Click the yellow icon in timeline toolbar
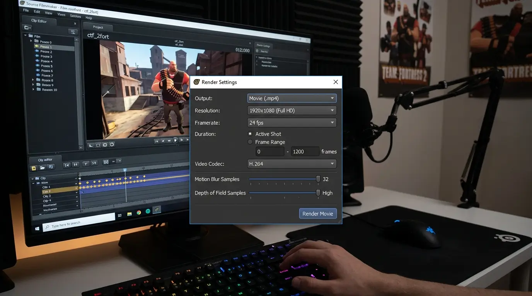 click(34, 168)
